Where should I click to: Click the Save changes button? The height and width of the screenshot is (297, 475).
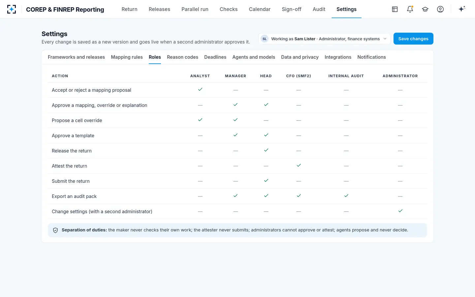pyautogui.click(x=413, y=39)
